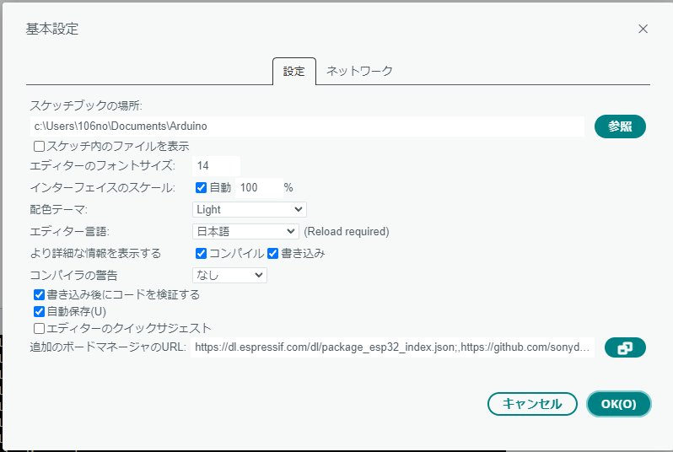Click the additional board manager URL field

click(392, 347)
